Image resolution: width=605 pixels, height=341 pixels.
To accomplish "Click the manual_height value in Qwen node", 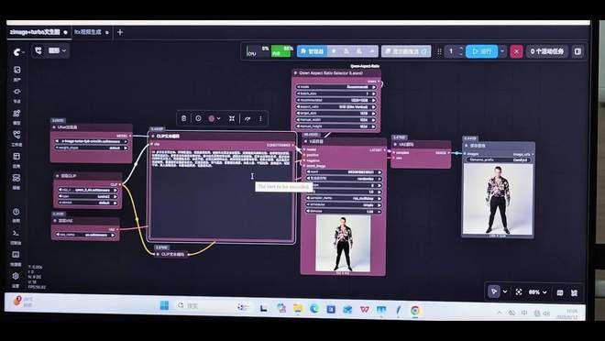I will click(335, 126).
